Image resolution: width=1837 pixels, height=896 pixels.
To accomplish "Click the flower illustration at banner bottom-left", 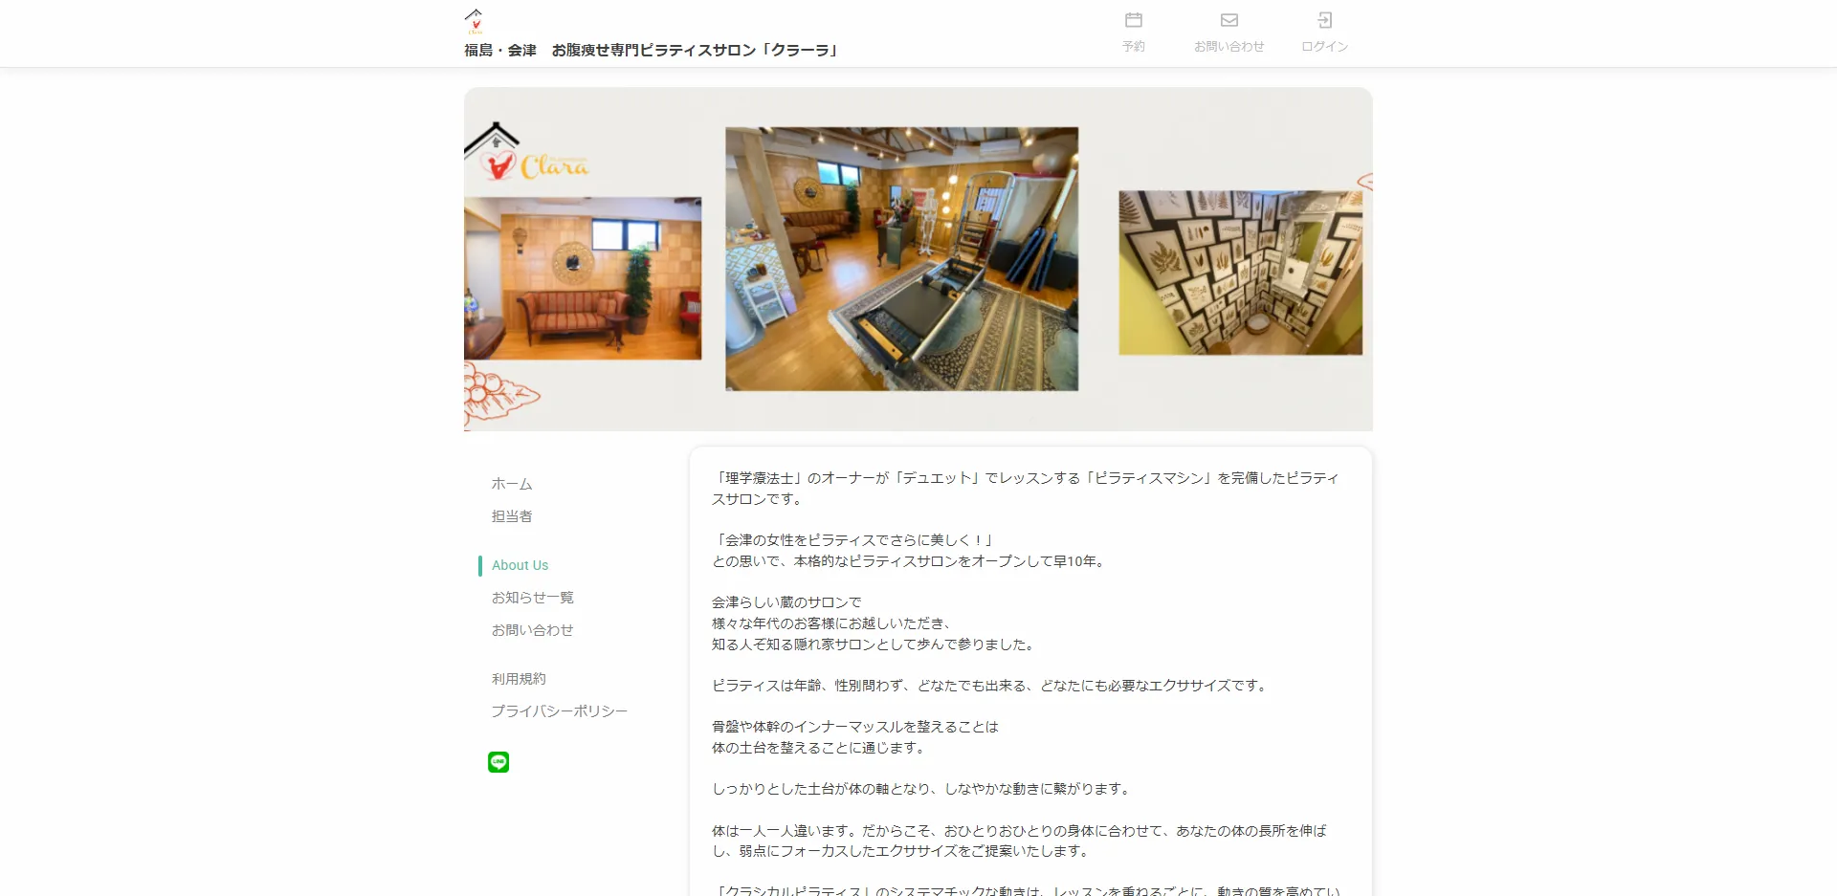I will coord(496,394).
